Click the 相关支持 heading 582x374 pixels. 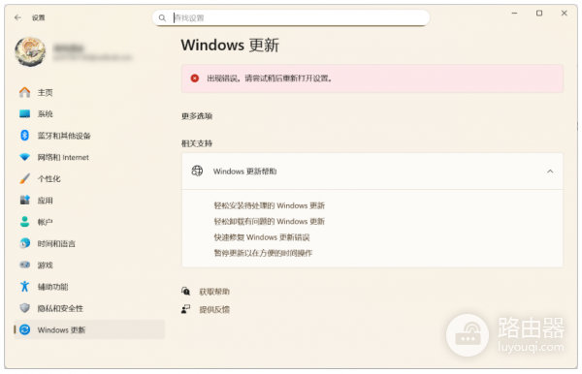tap(197, 143)
